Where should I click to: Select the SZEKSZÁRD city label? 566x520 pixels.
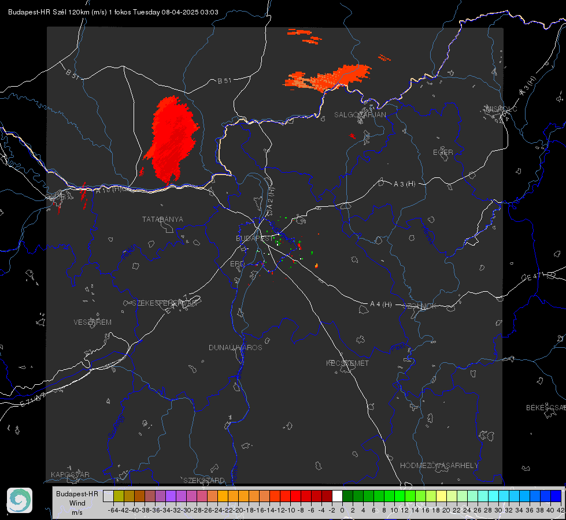pyautogui.click(x=204, y=480)
